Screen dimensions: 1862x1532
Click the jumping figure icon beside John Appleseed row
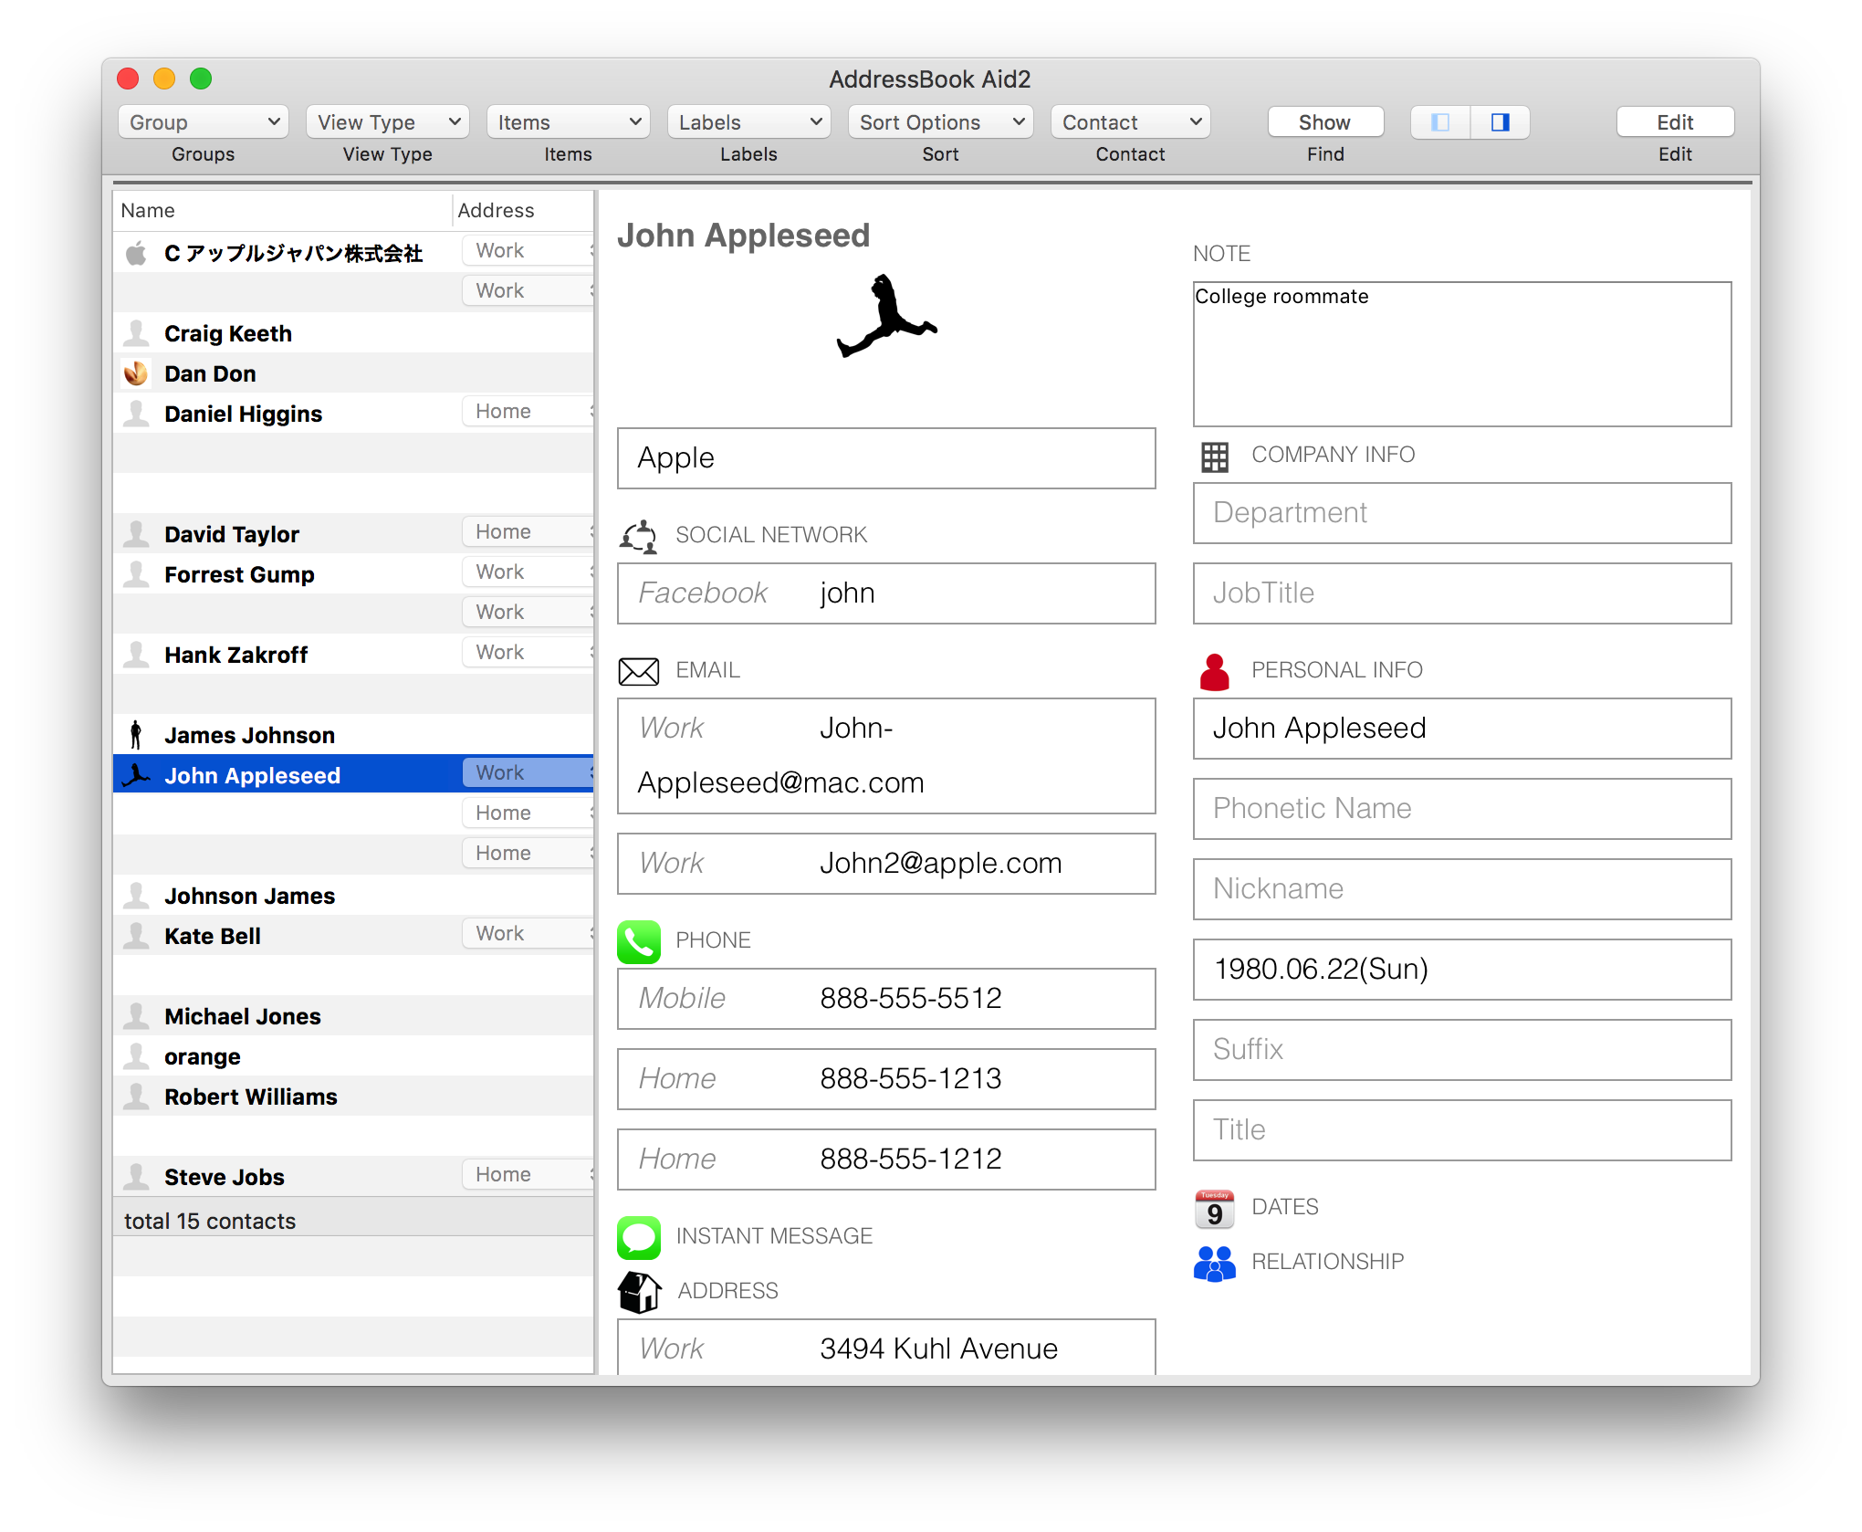tap(136, 775)
